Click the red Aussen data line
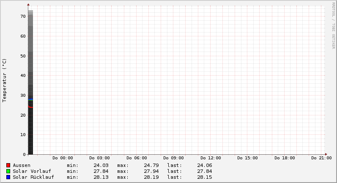Viewport: 337px width, 183px height. pos(30,107)
